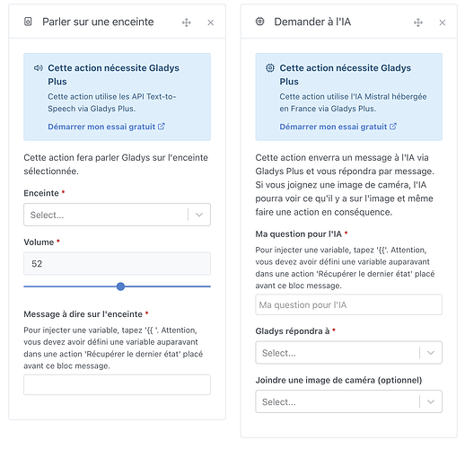
Task: Click external-link icon after Text-to-Speech trial link
Action: [162, 127]
